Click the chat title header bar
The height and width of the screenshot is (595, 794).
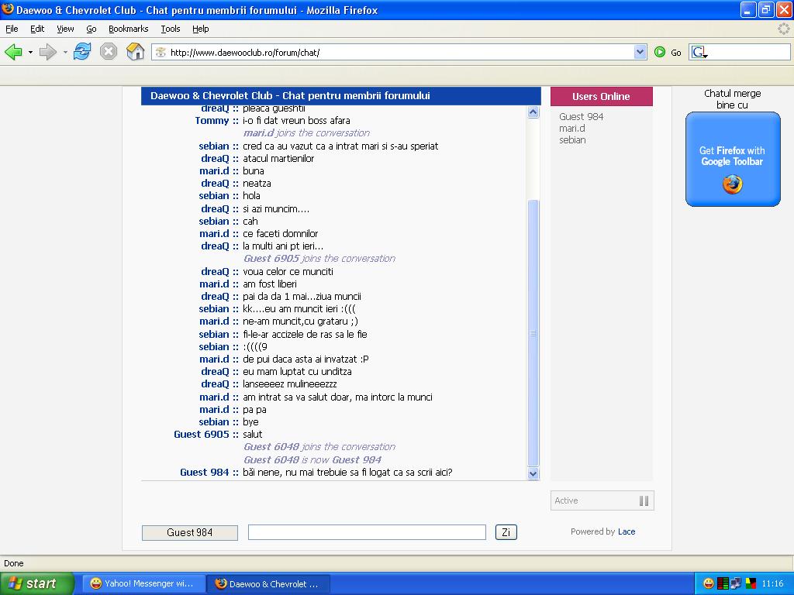[x=341, y=95]
